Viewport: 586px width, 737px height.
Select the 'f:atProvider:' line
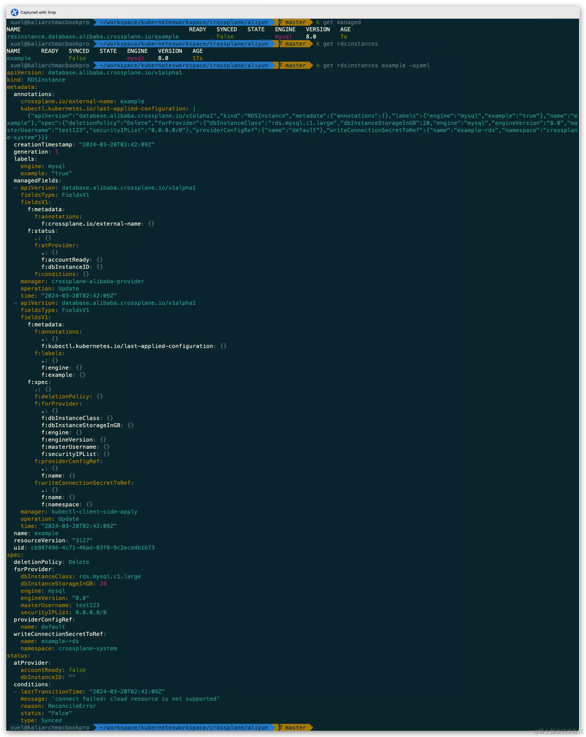(x=56, y=245)
